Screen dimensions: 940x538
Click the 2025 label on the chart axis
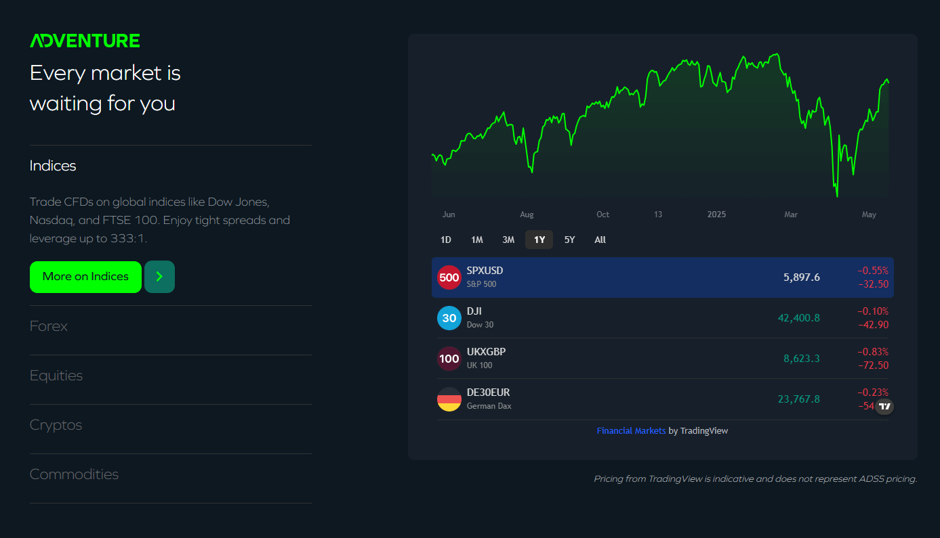click(x=716, y=215)
